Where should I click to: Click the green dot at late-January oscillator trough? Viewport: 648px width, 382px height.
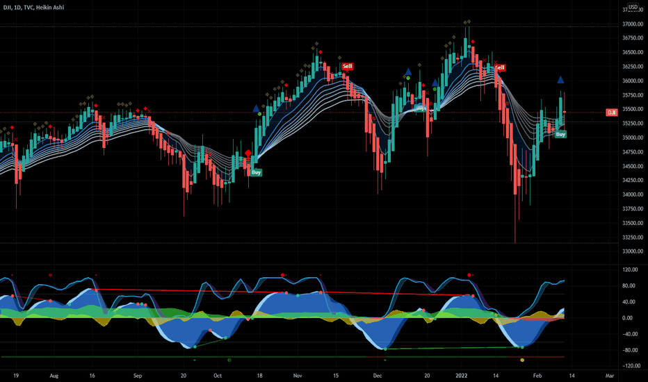coord(522,347)
